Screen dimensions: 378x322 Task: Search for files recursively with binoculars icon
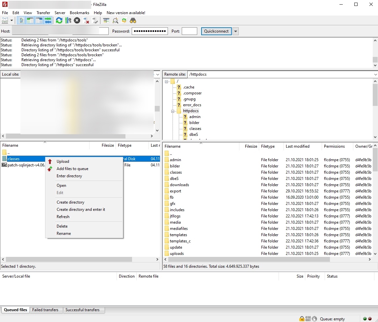click(x=133, y=20)
